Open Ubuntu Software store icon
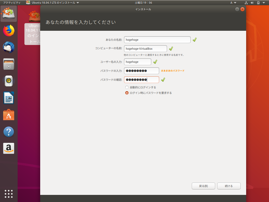This screenshot has width=269, height=202. [x=9, y=115]
